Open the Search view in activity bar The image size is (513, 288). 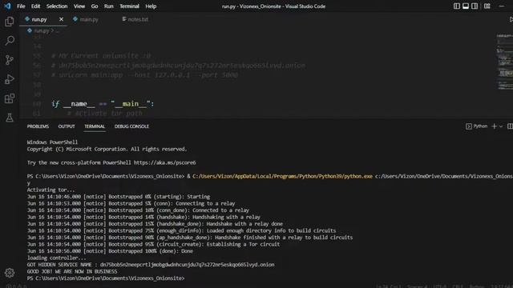(x=10, y=41)
